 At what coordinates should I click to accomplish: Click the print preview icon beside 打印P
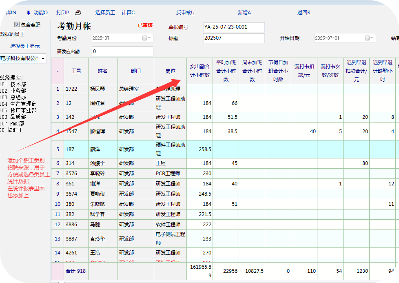(x=78, y=13)
